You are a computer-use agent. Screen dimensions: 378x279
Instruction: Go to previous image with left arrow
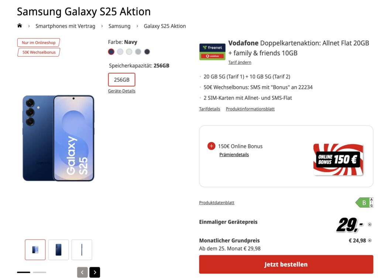click(x=82, y=272)
